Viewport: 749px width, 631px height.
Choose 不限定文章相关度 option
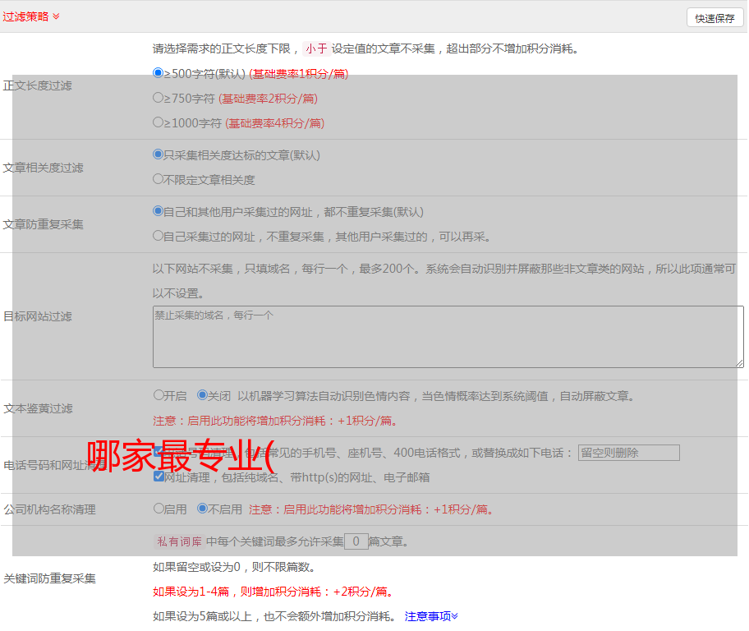pos(159,179)
